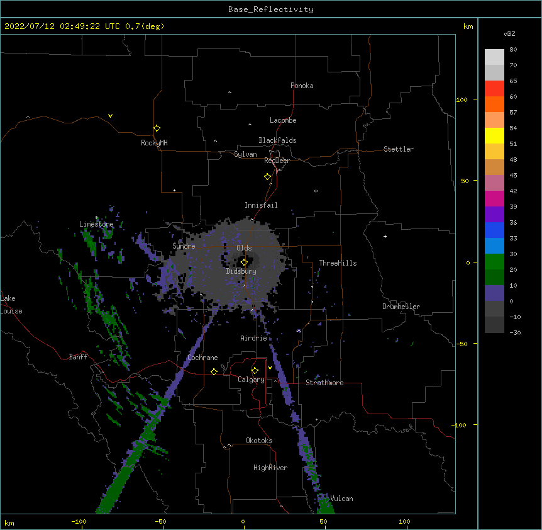
Task: Click the yellow marker at Calgary
Action: (255, 371)
